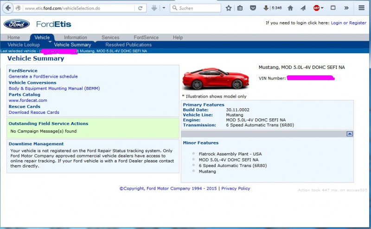Show more toolbar tools chevron
371x229 pixels.
[x=346, y=8]
